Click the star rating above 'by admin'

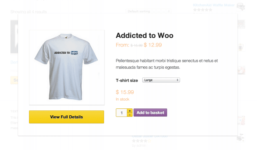point(141,141)
